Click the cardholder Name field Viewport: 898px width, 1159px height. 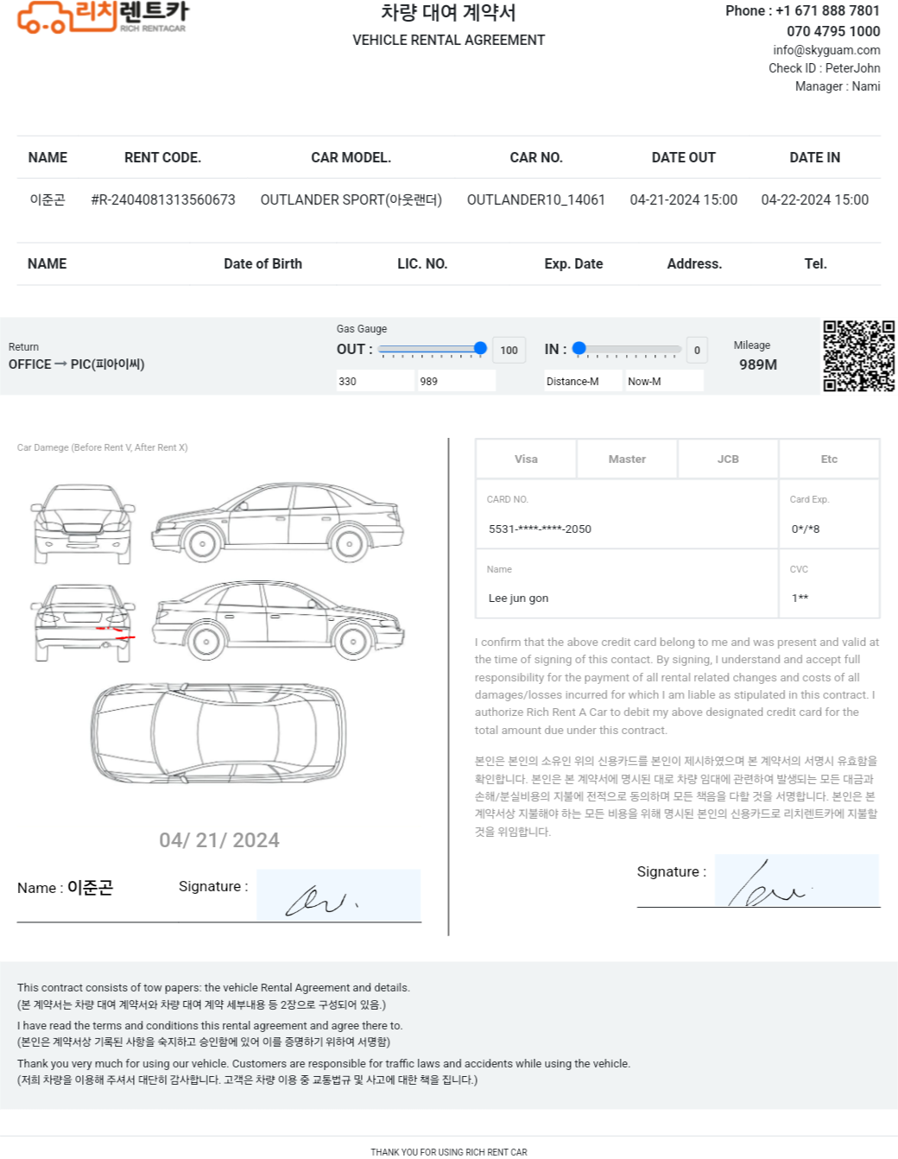click(x=627, y=584)
